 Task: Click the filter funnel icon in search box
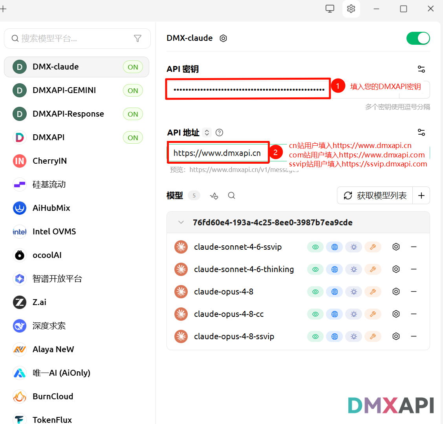(137, 38)
